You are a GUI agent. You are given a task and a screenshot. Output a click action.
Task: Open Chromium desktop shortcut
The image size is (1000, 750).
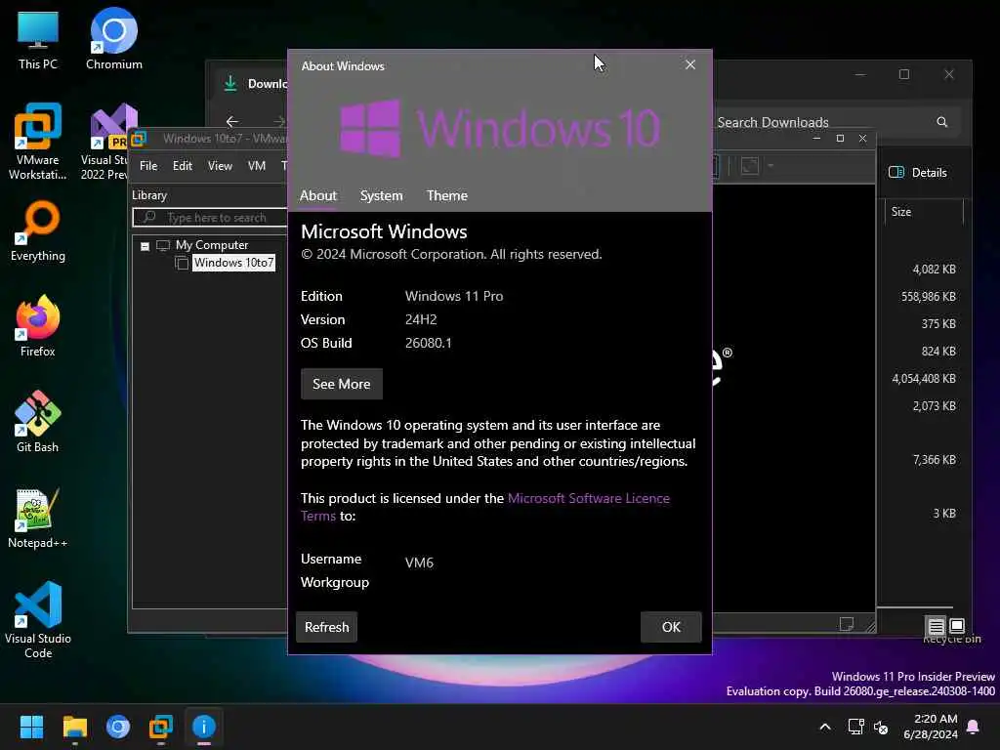pos(114,39)
